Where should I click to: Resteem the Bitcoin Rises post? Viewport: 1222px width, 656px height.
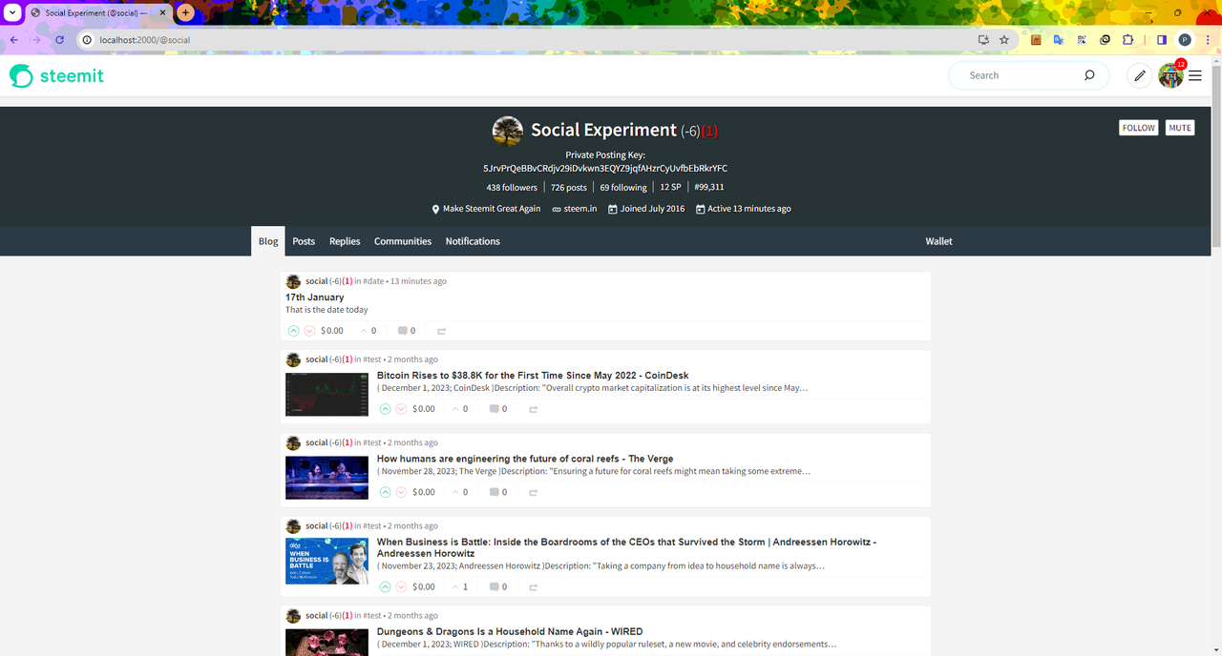533,409
